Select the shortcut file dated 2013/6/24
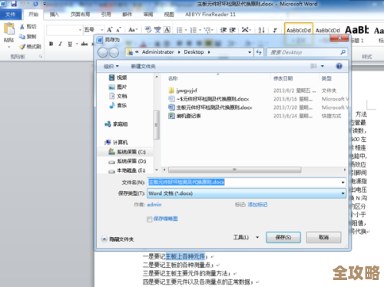Viewport: 384px width, 287px height. [184, 116]
